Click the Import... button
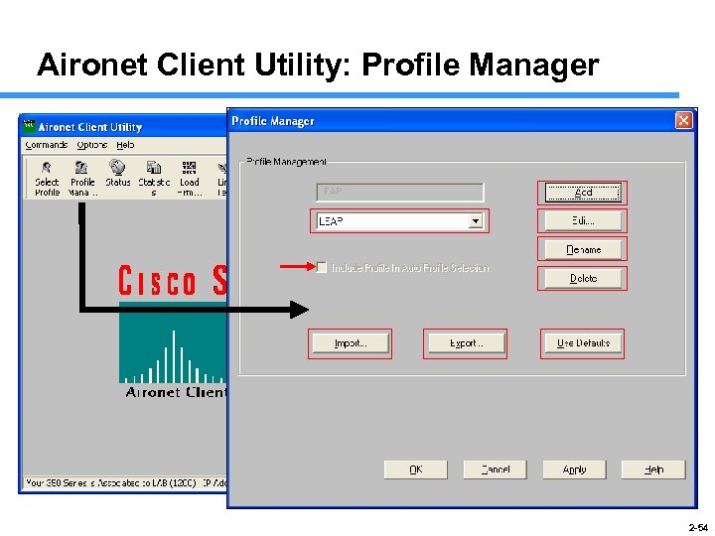Image resolution: width=715 pixels, height=536 pixels. coord(351,343)
